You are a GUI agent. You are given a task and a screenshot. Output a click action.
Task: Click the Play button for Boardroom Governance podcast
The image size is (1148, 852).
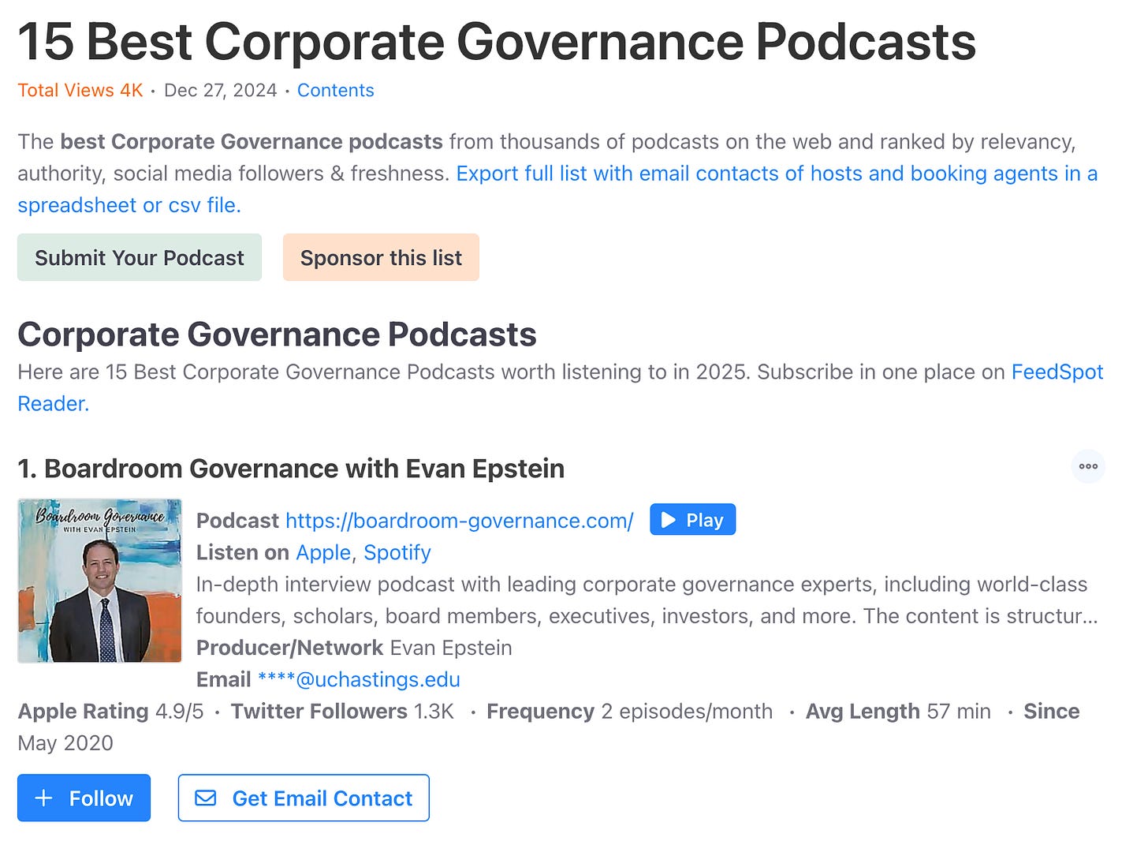(692, 520)
